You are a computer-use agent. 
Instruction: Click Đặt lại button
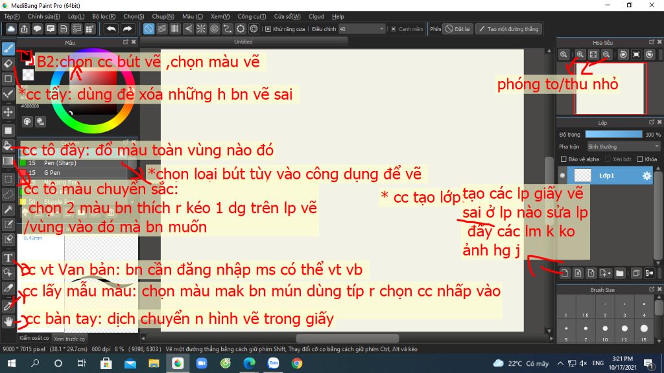(x=458, y=29)
